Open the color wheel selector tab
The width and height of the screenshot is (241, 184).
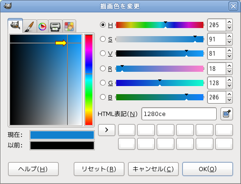click(42, 26)
